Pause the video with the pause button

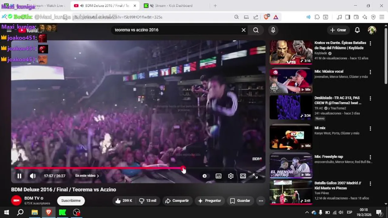tap(19, 176)
